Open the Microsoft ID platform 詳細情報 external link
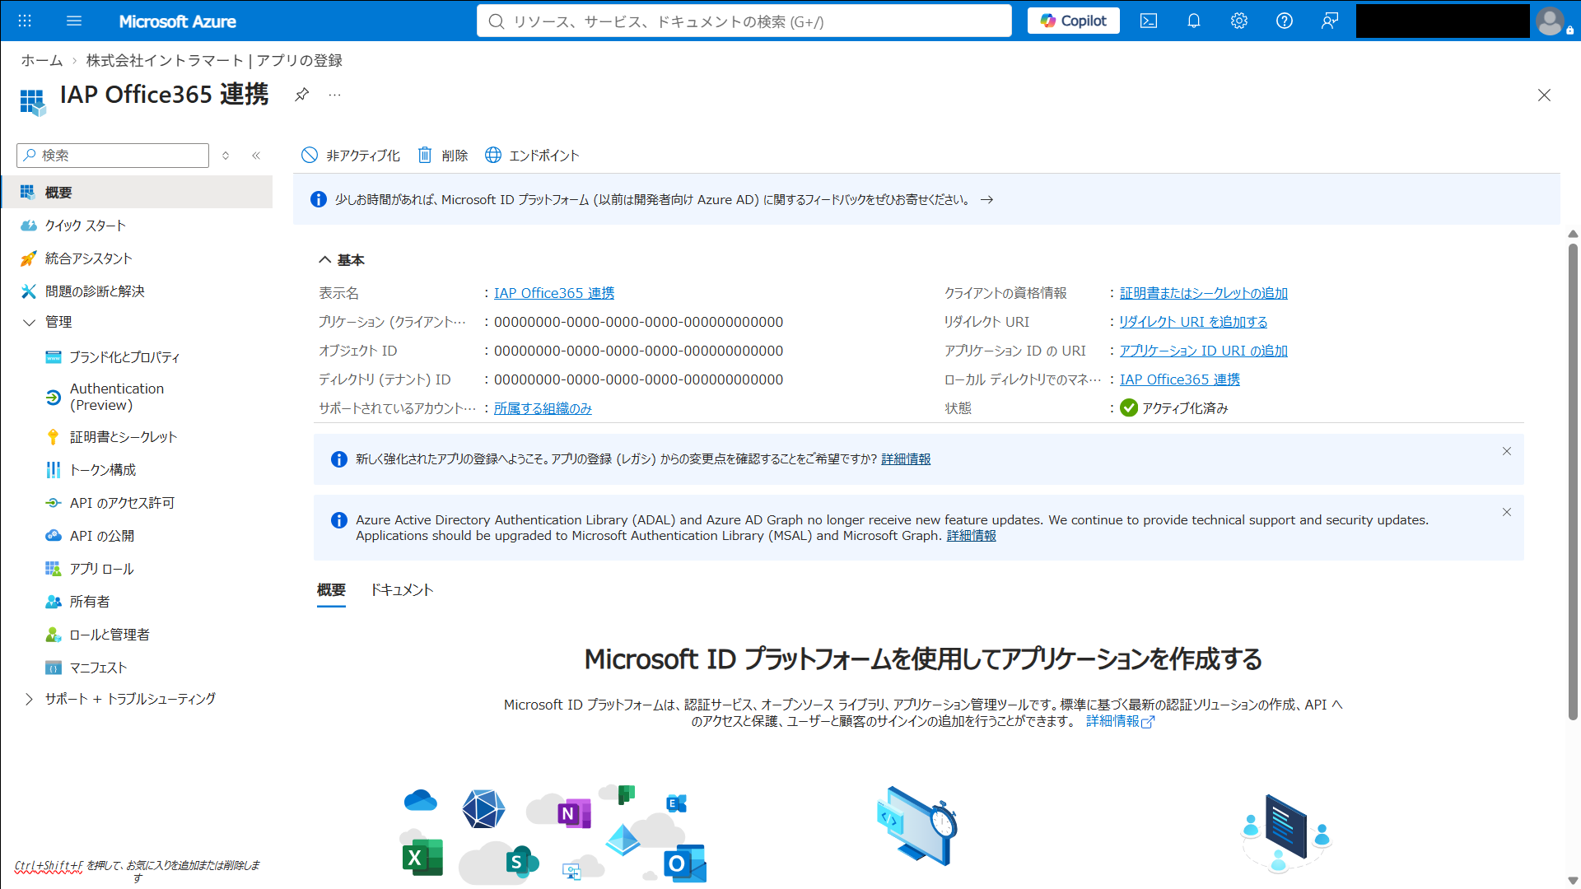Screen dimensions: 1581x889 click(x=1120, y=721)
